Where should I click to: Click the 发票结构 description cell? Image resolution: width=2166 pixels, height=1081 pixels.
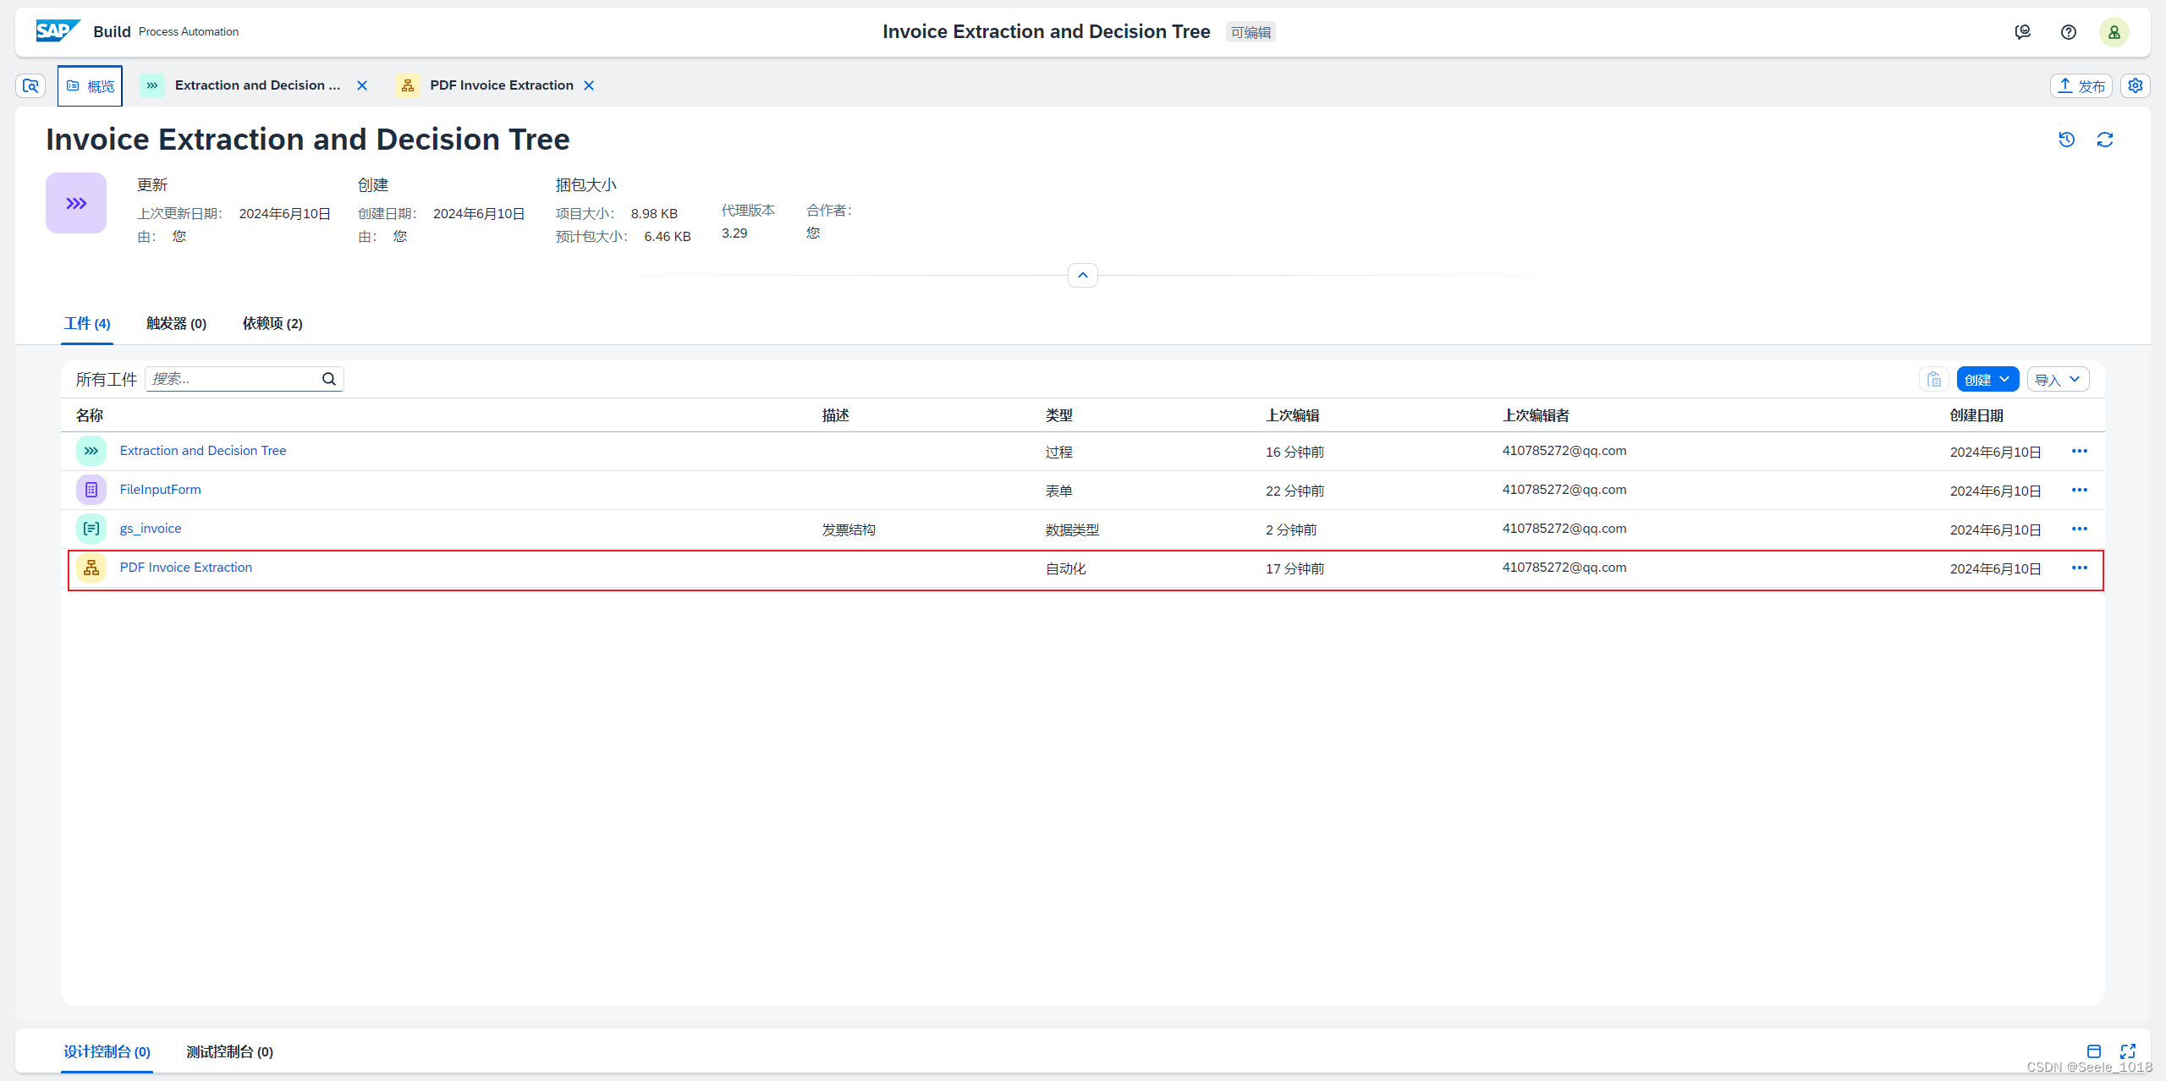click(x=849, y=530)
